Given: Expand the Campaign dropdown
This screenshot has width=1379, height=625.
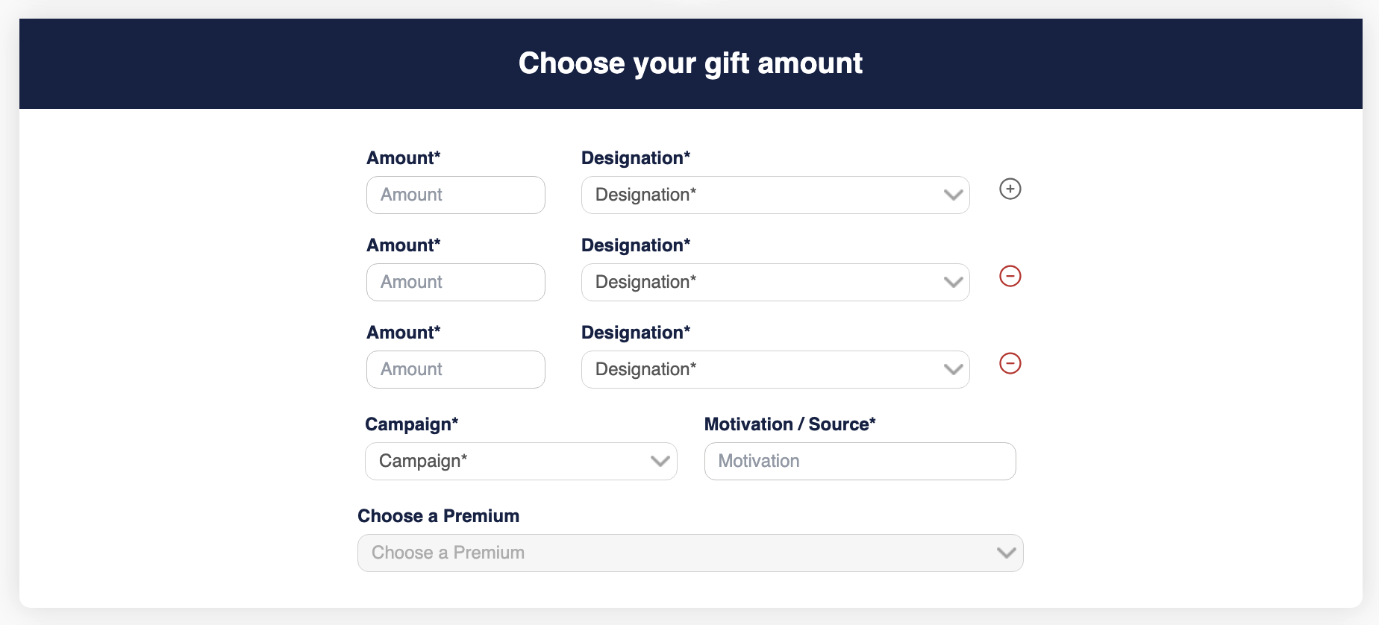Looking at the screenshot, I should (x=520, y=461).
